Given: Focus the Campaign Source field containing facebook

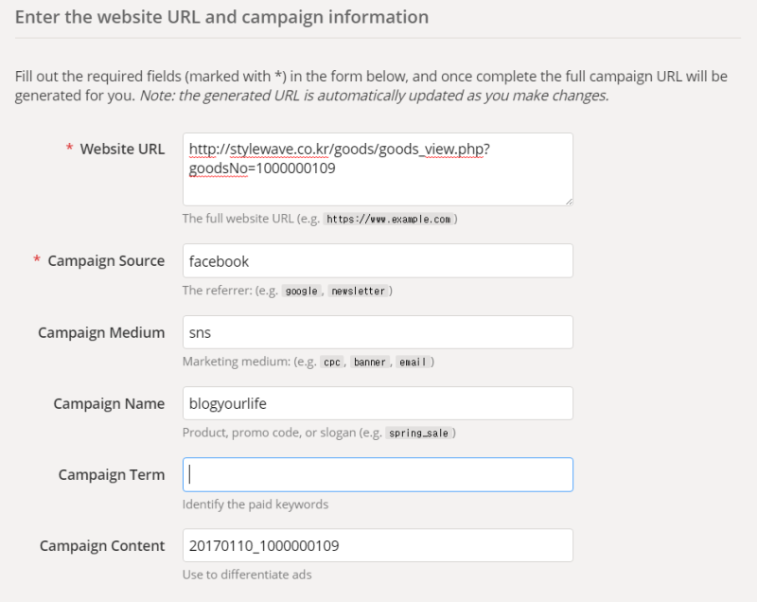Looking at the screenshot, I should 378,261.
